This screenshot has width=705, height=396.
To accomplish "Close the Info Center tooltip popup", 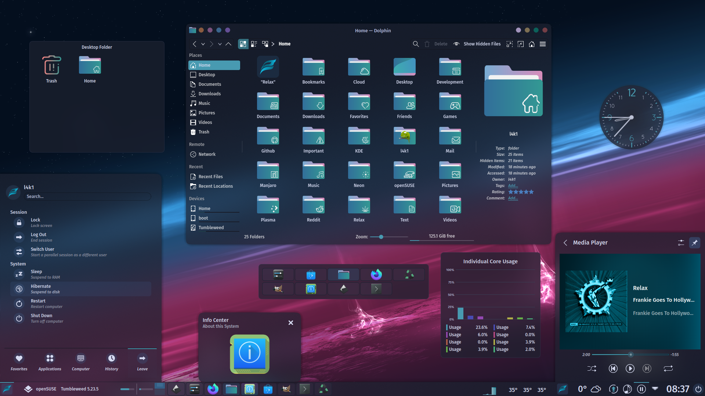I will (291, 323).
